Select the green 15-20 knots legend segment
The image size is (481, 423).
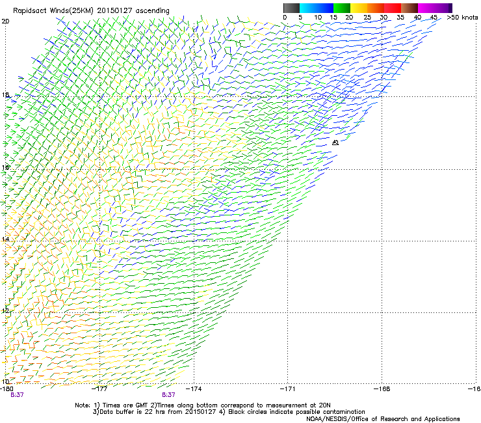(x=341, y=8)
